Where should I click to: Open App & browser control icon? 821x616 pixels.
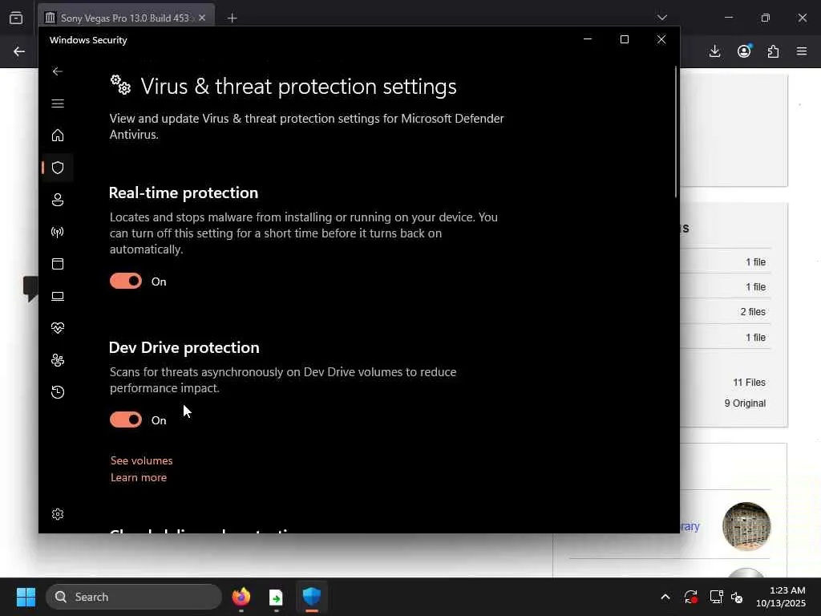pyautogui.click(x=58, y=264)
